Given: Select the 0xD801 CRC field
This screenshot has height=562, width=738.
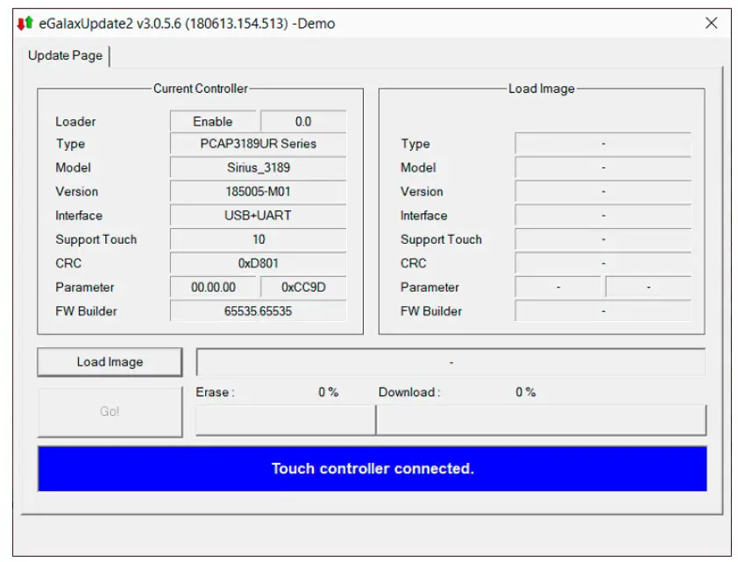Looking at the screenshot, I should click(x=257, y=263).
